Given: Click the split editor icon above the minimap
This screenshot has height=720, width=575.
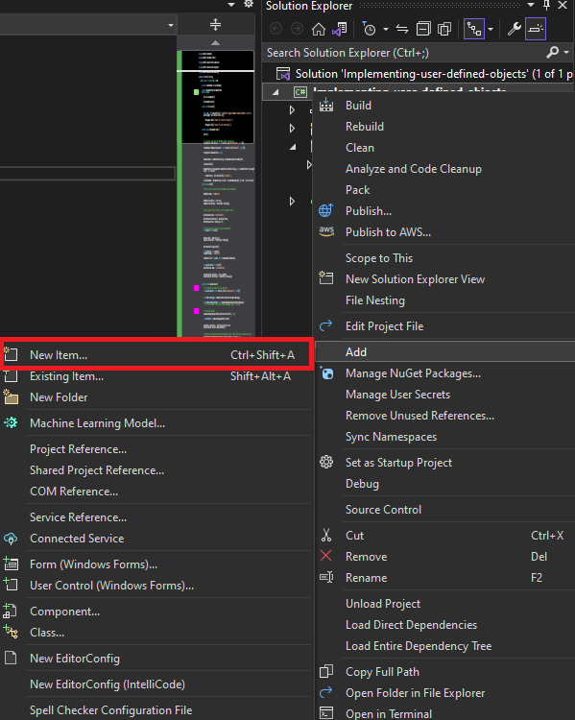Looking at the screenshot, I should pyautogui.click(x=215, y=24).
